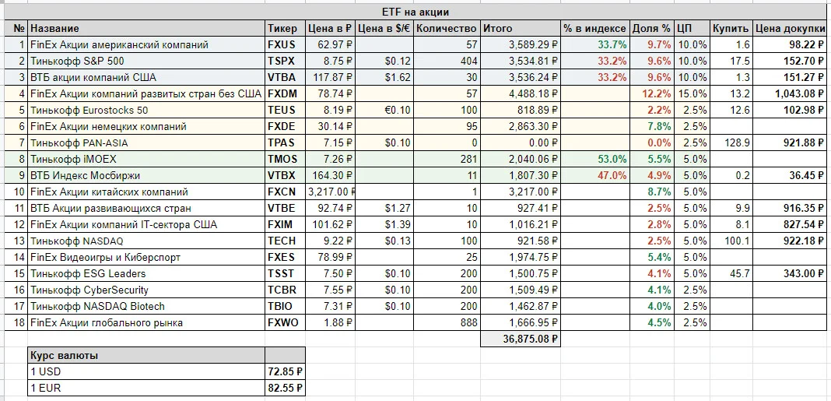
Task: Select buy quantity cell '128.9'
Action: point(731,142)
